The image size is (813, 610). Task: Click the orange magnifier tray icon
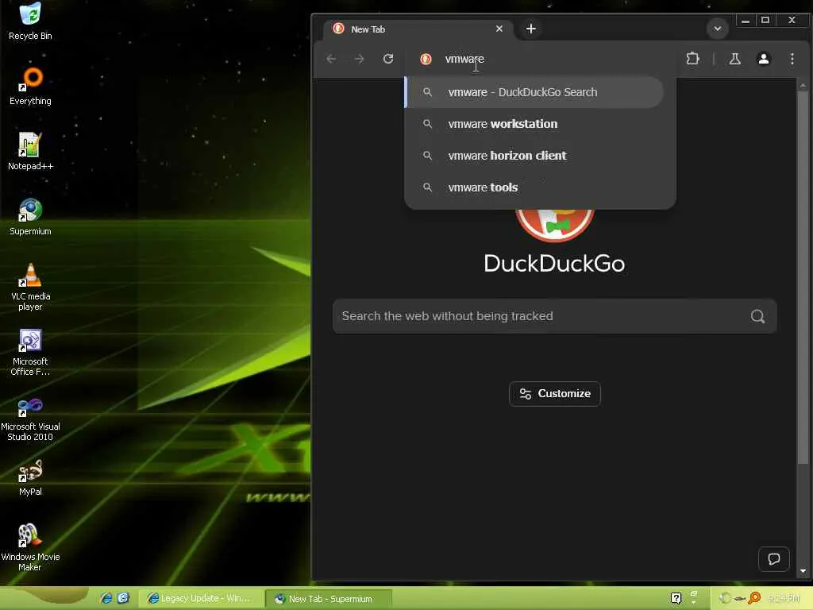(754, 598)
